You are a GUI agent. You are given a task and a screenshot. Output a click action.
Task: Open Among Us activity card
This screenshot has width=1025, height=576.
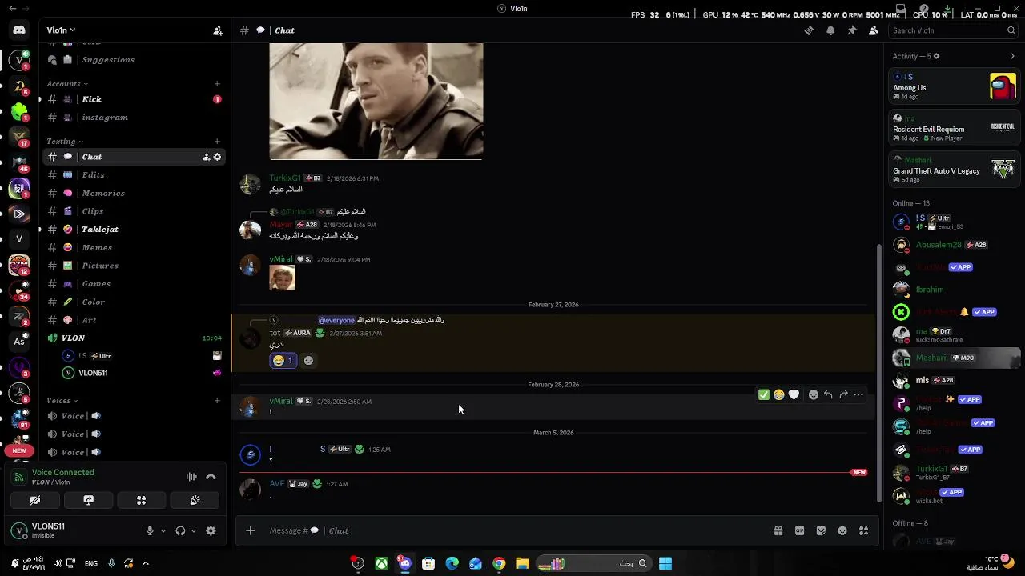pyautogui.click(x=954, y=86)
